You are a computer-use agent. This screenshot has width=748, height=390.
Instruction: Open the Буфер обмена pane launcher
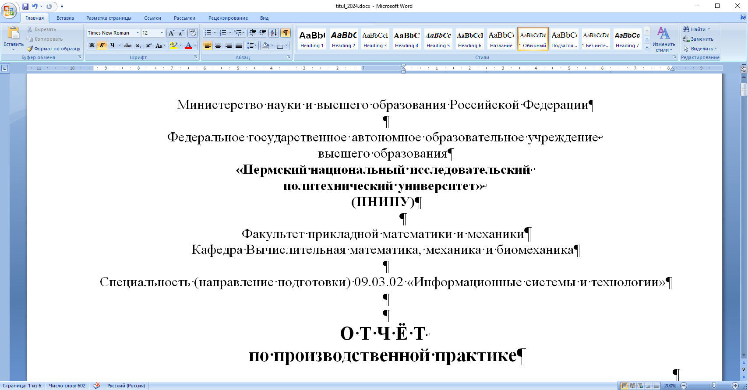[x=80, y=57]
